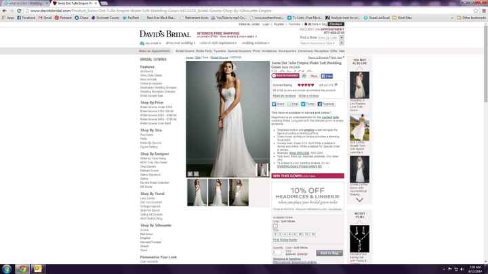The width and height of the screenshot is (488, 274).
Task: Open the Other bookmarks folder
Action: tap(471, 18)
